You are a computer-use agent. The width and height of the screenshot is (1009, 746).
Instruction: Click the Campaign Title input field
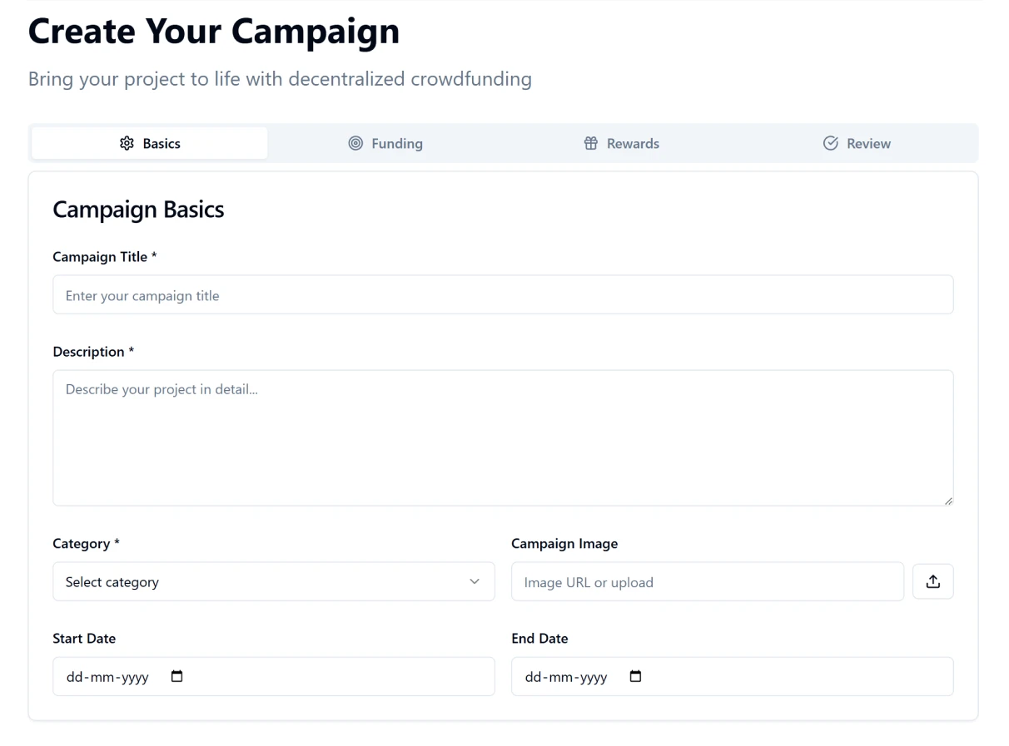(x=503, y=294)
